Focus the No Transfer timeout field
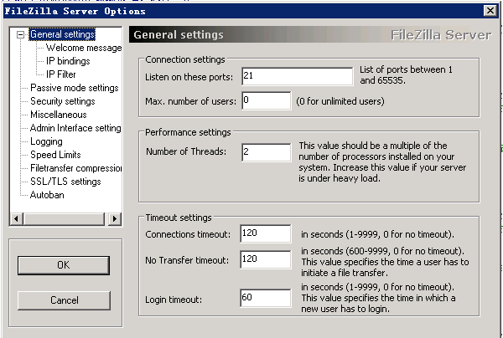 (x=266, y=259)
